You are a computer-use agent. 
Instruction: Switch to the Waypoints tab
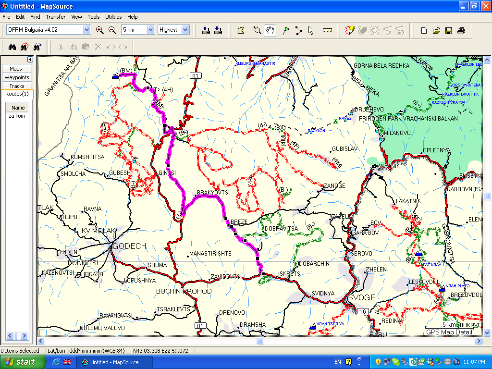coord(17,77)
